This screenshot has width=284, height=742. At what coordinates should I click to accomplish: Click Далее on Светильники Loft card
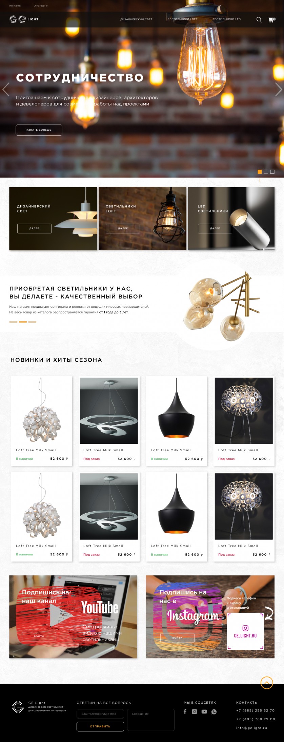[123, 228]
